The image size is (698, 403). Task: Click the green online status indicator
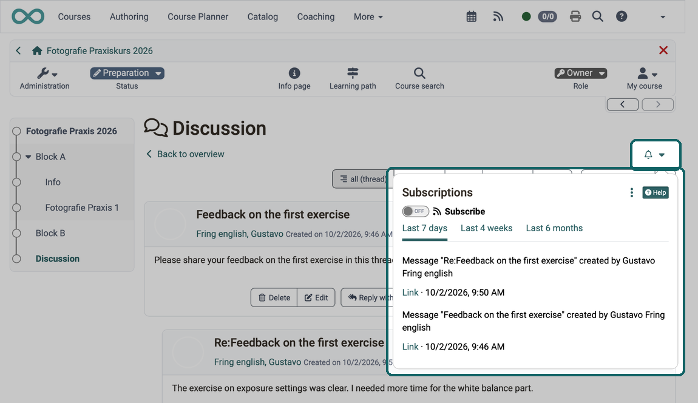click(526, 17)
